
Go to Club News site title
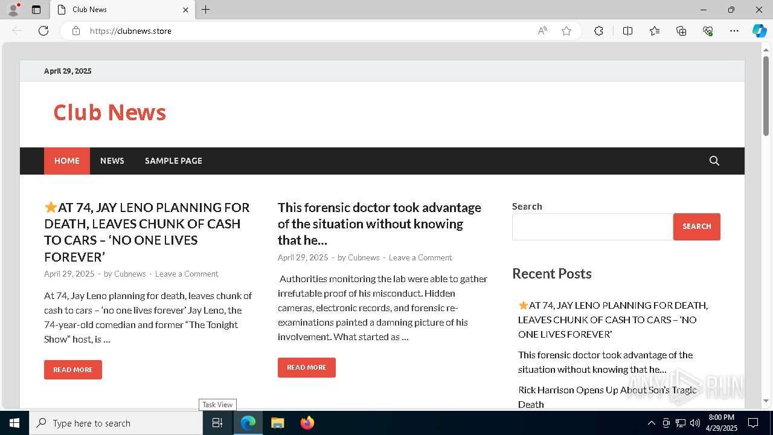click(109, 112)
